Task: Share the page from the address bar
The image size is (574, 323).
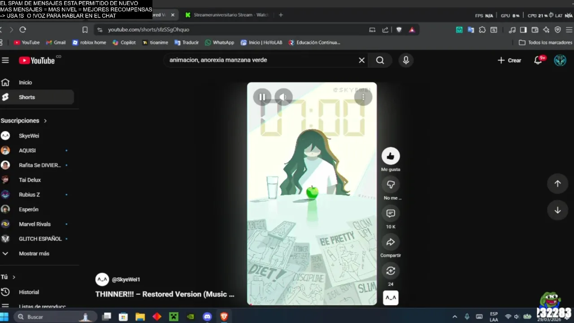Action: pos(385,30)
